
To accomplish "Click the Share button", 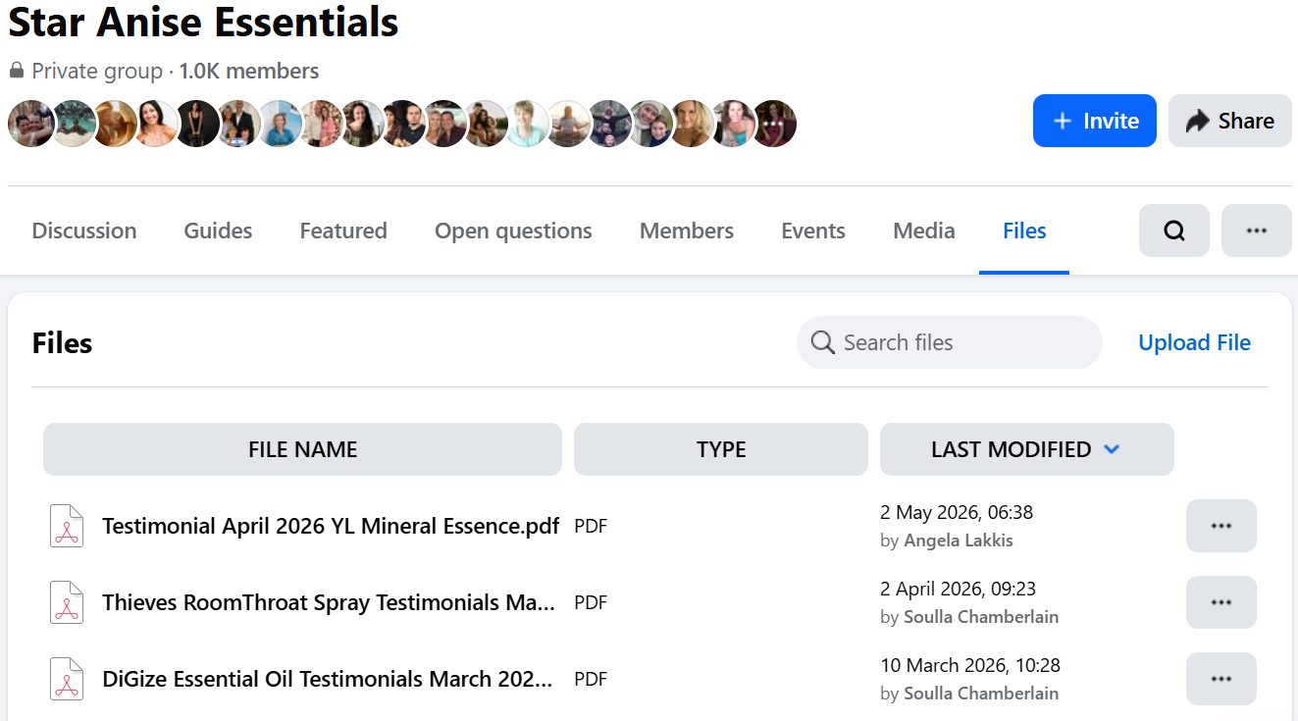I will [1230, 121].
